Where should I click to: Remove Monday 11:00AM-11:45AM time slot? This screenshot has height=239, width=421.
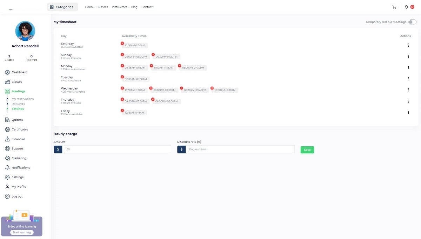(x=151, y=66)
